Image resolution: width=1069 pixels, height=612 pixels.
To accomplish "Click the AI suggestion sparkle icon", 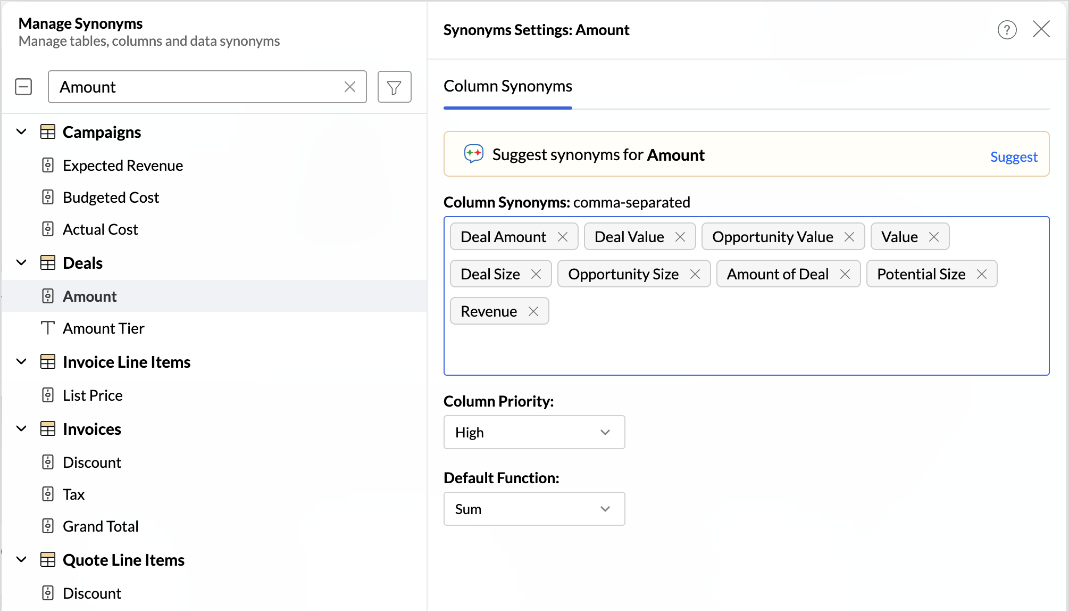I will coord(473,154).
